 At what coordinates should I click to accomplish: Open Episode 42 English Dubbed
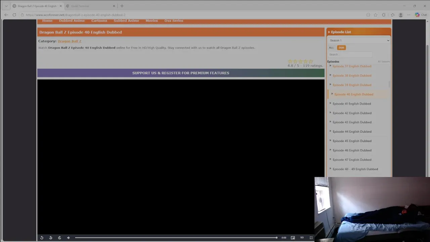352,113
